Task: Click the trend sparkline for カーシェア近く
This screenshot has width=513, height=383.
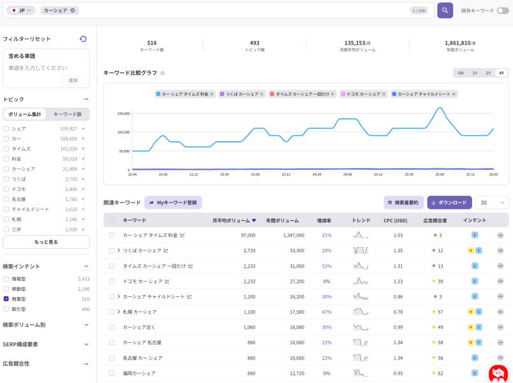Action: (x=361, y=327)
